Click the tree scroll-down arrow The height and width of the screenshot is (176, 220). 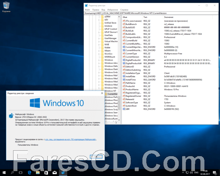[x=119, y=120]
